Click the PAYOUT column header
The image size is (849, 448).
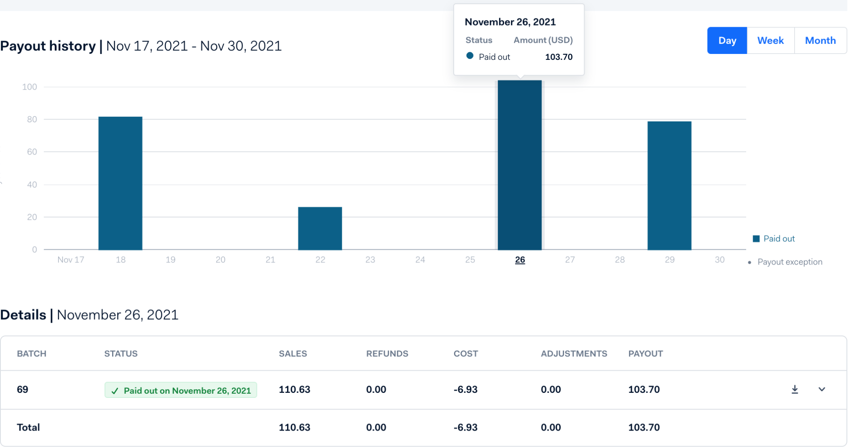click(646, 354)
